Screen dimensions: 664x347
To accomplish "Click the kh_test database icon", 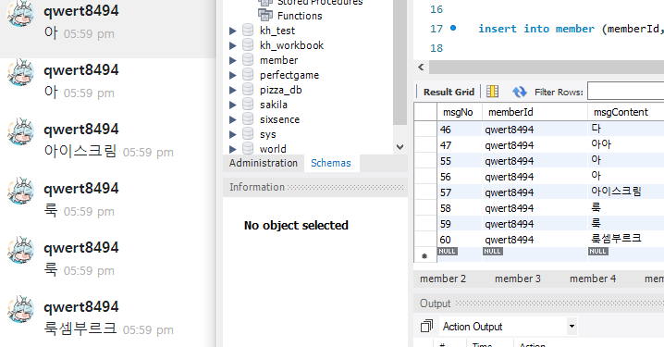I will pyautogui.click(x=248, y=31).
